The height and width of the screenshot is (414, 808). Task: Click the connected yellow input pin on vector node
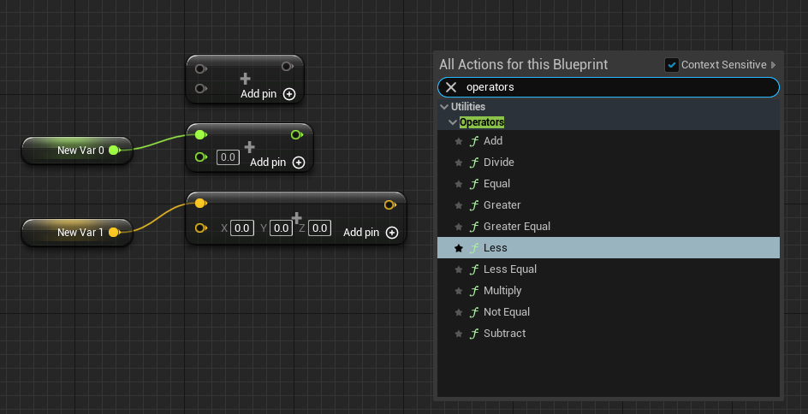pyautogui.click(x=201, y=204)
